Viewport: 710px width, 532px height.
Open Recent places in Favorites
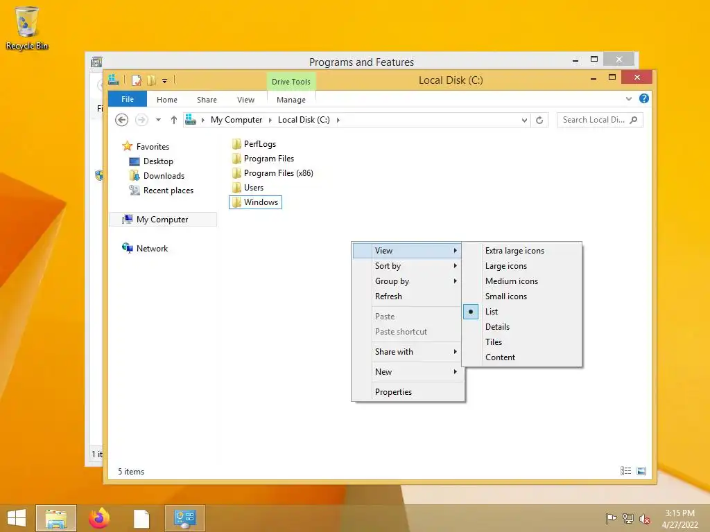(x=168, y=190)
